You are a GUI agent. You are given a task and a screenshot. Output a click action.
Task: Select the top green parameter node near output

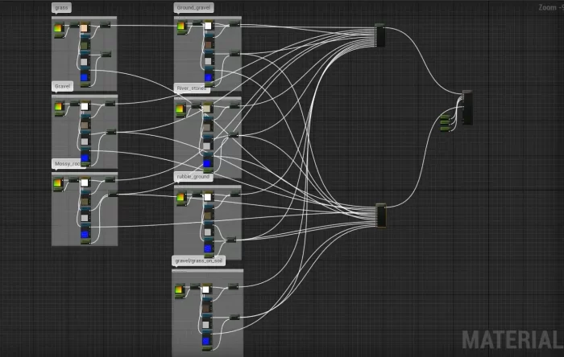click(445, 117)
